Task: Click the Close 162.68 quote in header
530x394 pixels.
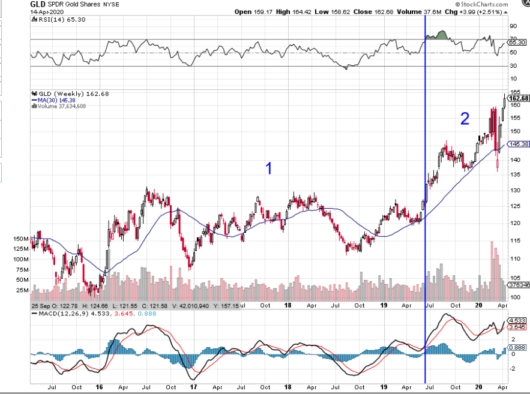Action: [x=373, y=12]
